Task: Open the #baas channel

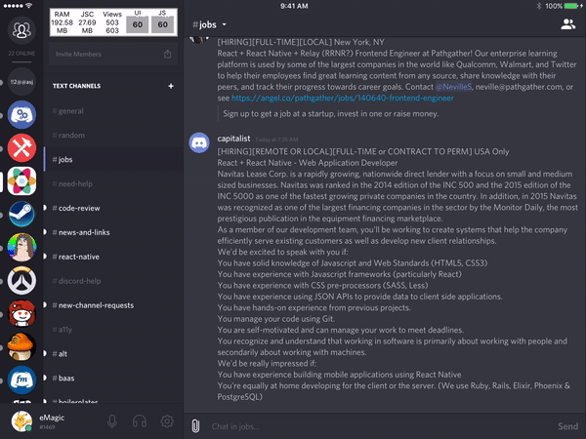Action: [x=113, y=378]
